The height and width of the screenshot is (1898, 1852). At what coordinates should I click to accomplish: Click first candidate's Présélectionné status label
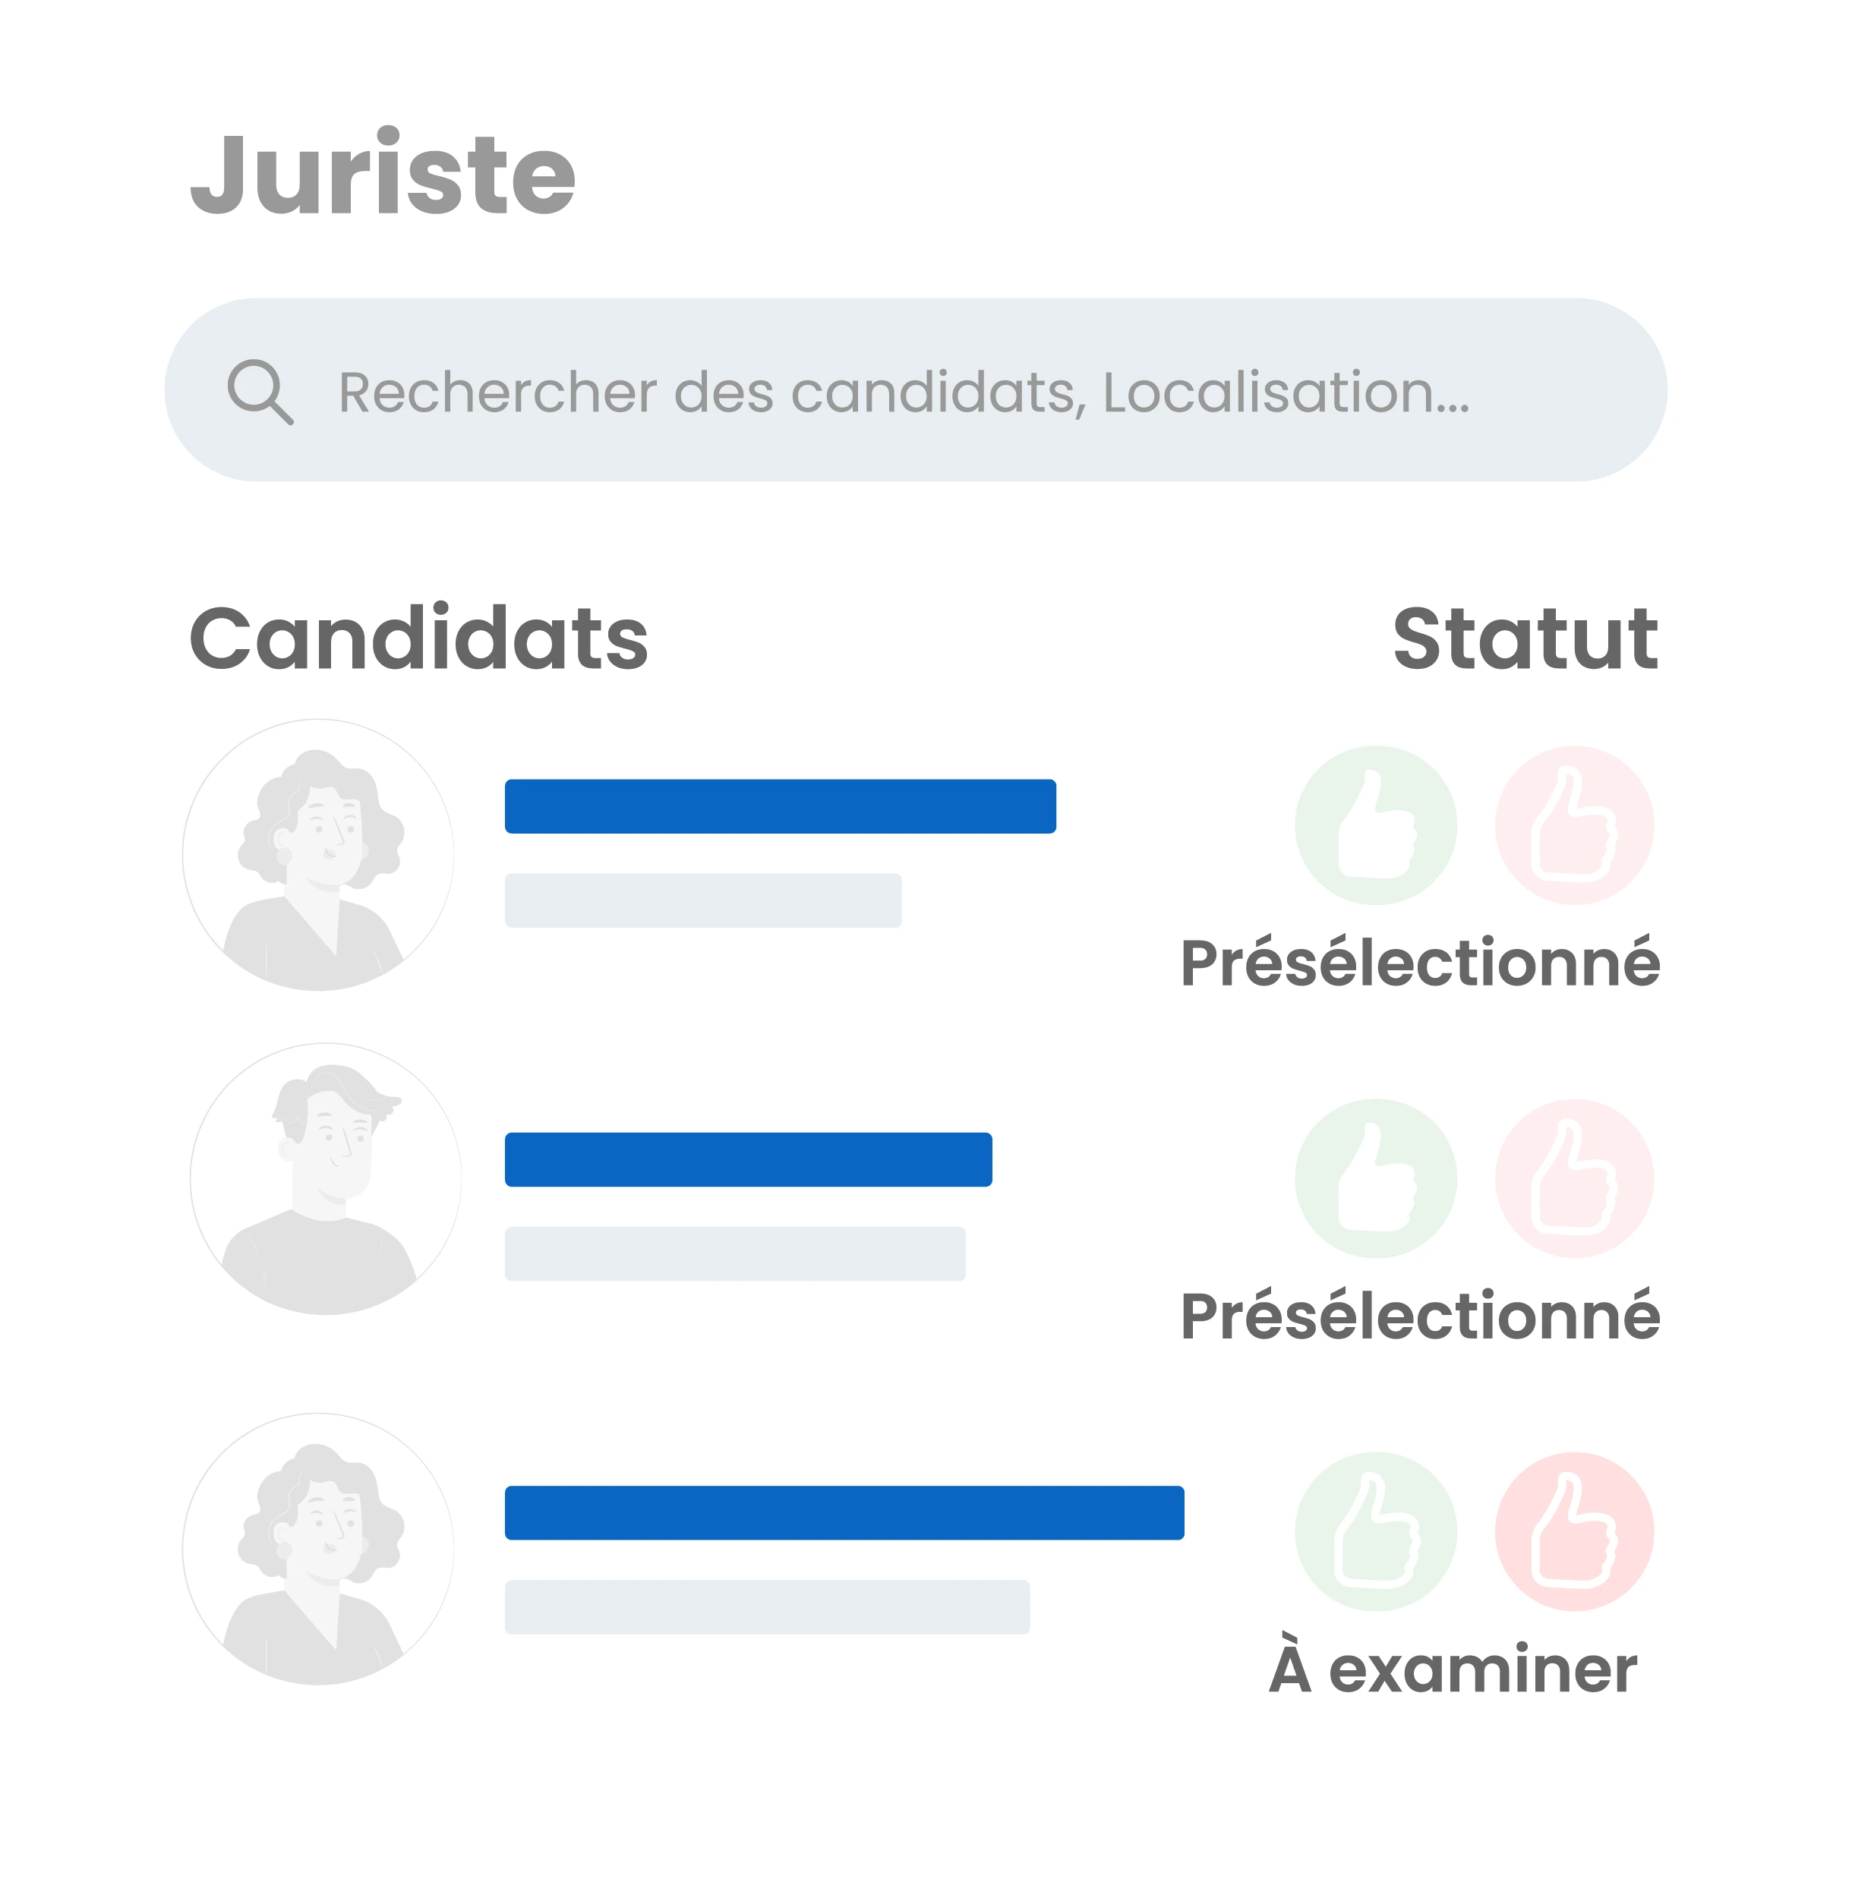[x=1419, y=963]
